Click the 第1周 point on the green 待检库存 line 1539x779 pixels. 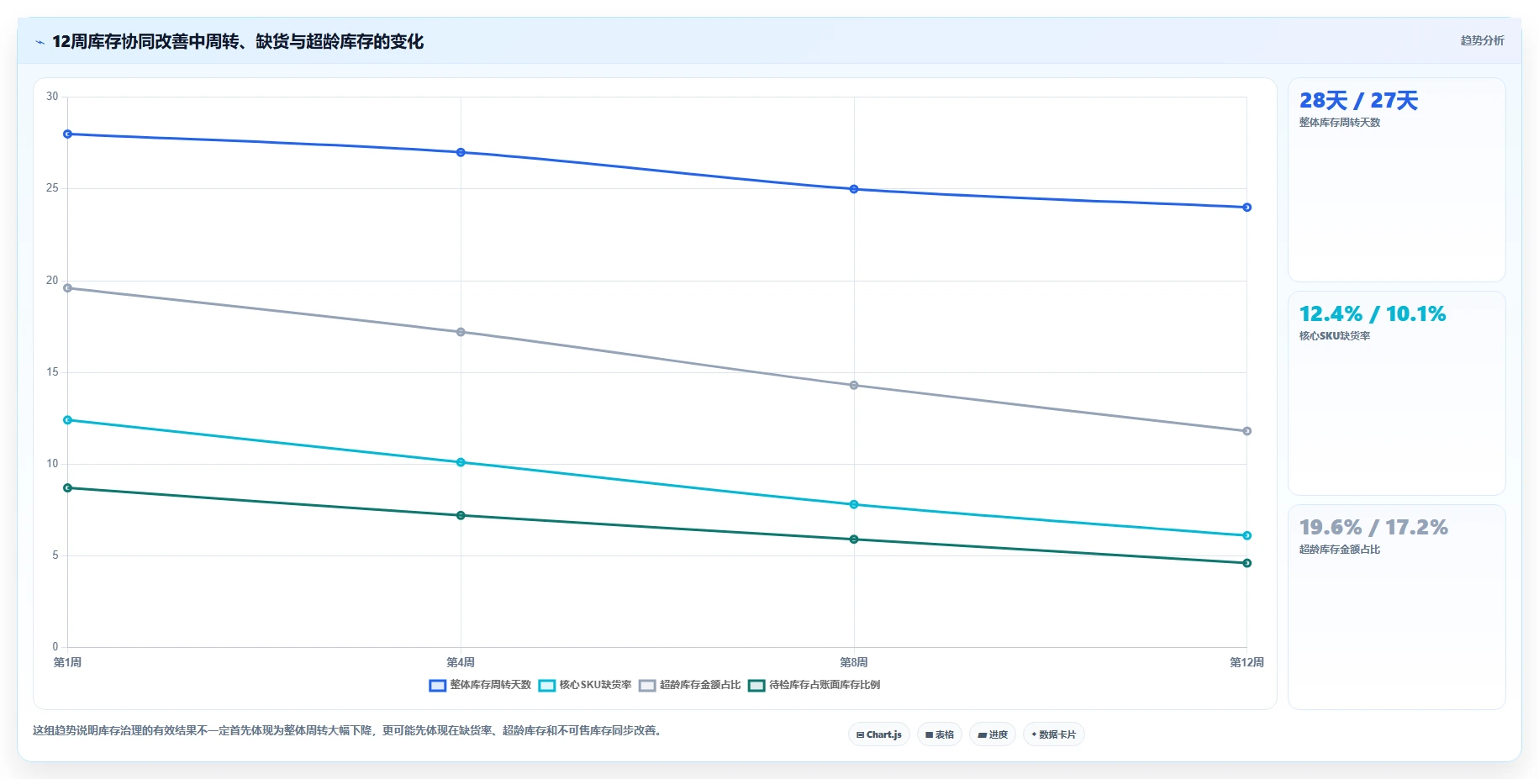click(x=68, y=488)
